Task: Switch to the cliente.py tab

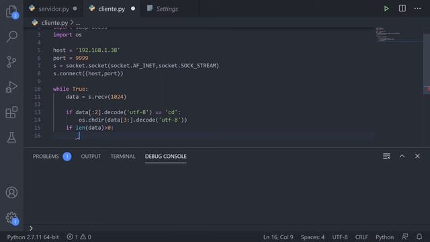Action: [x=112, y=9]
